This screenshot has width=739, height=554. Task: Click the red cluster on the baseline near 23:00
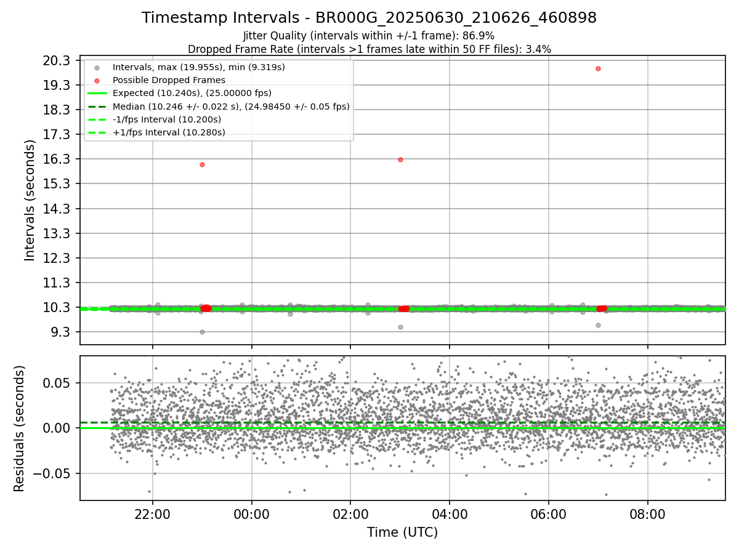[x=206, y=308]
